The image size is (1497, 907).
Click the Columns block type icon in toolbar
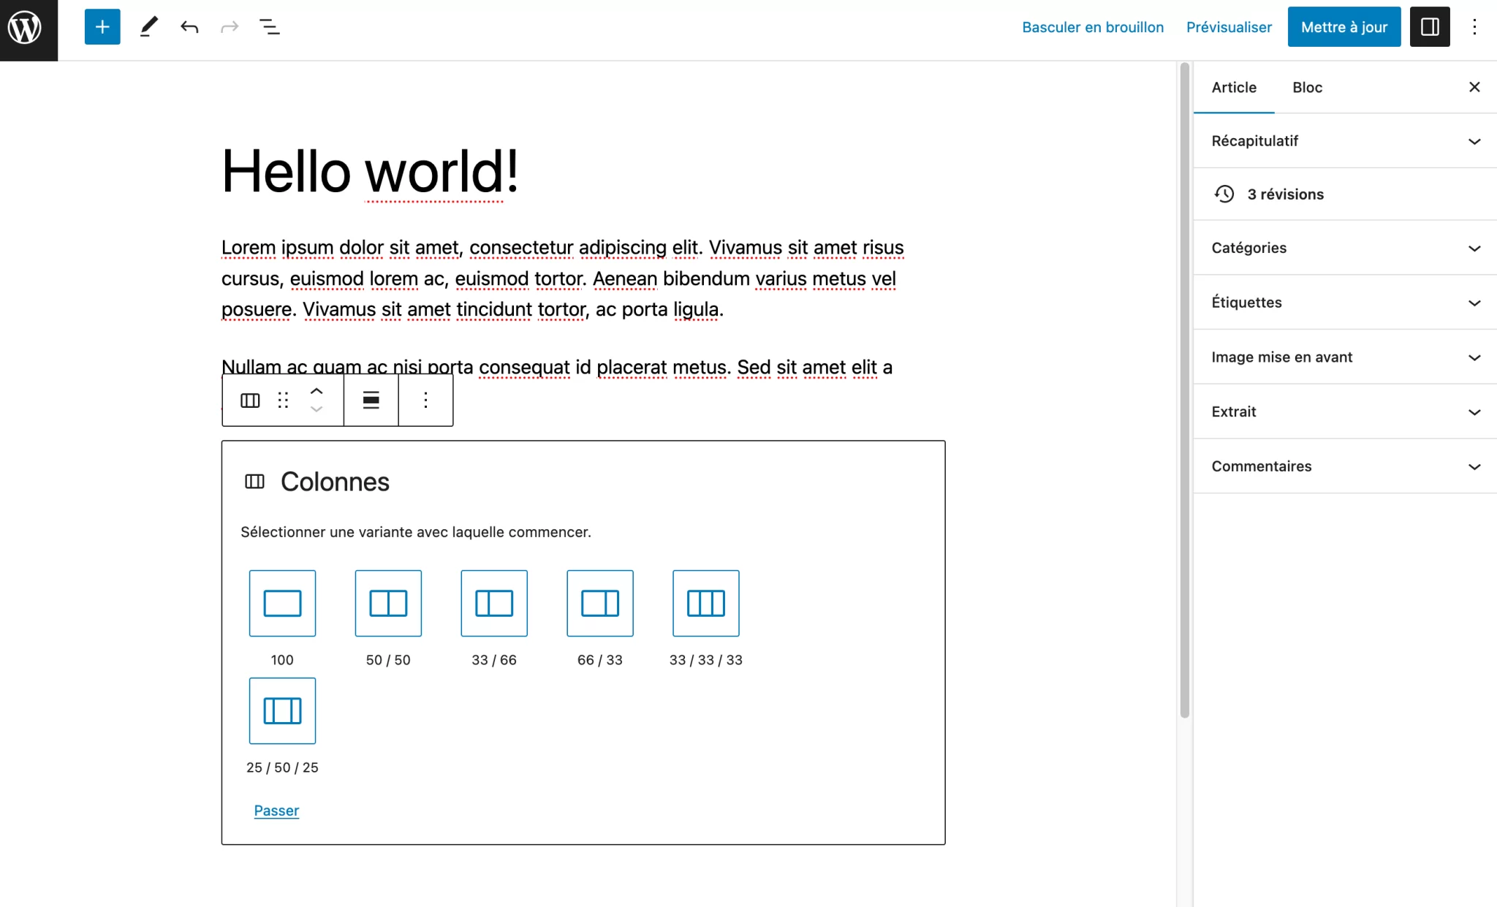pos(250,400)
